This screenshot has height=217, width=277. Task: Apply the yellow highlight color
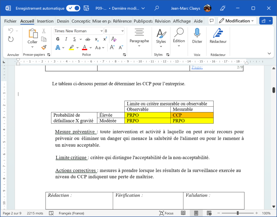(x=71, y=48)
